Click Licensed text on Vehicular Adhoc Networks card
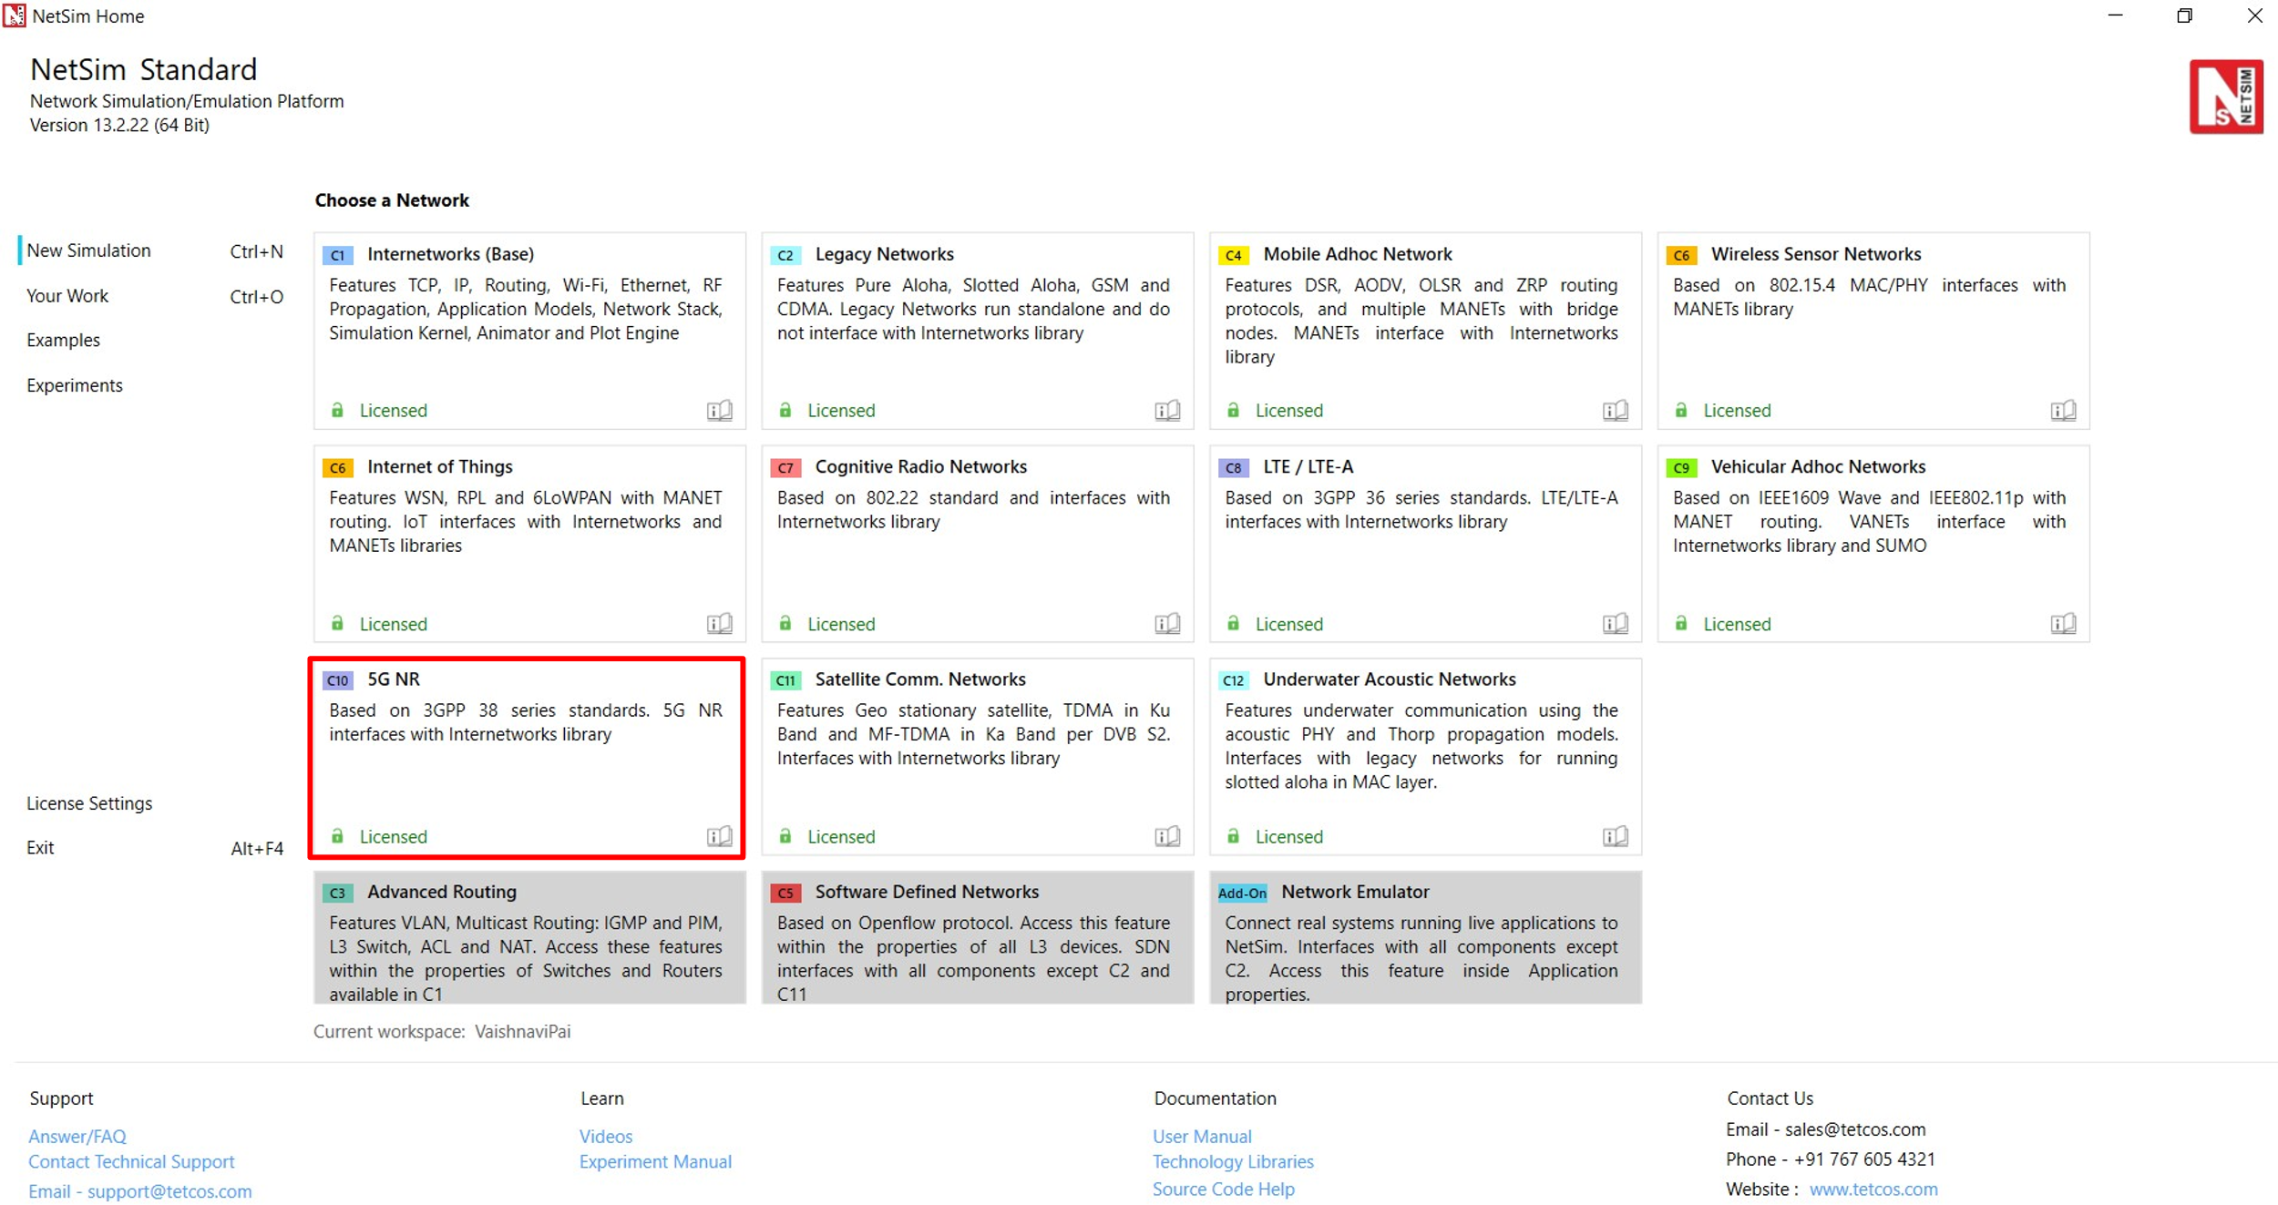 [1737, 624]
